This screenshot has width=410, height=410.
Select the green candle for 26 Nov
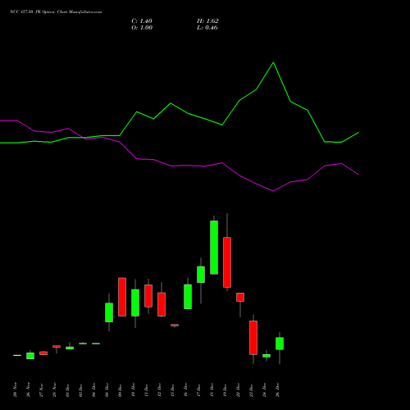pos(30,356)
